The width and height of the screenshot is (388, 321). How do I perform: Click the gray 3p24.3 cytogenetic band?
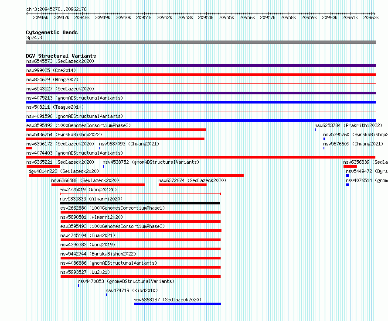pyautogui.click(x=201, y=42)
